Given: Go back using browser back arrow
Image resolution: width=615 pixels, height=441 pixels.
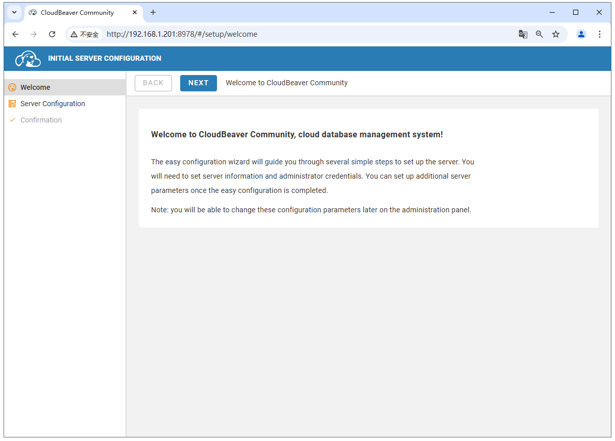Looking at the screenshot, I should point(15,34).
